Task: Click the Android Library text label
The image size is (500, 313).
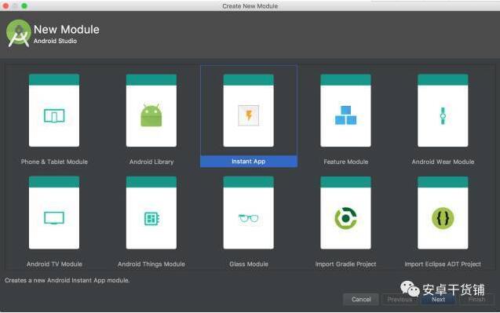Action: pyautogui.click(x=151, y=162)
